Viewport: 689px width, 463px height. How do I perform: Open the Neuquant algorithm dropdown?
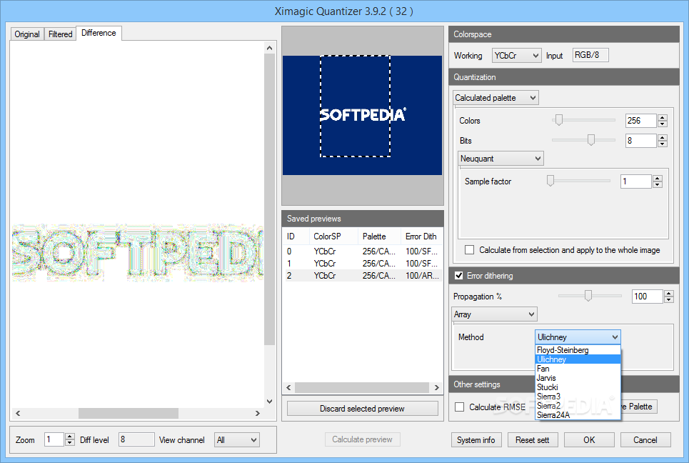pyautogui.click(x=501, y=159)
